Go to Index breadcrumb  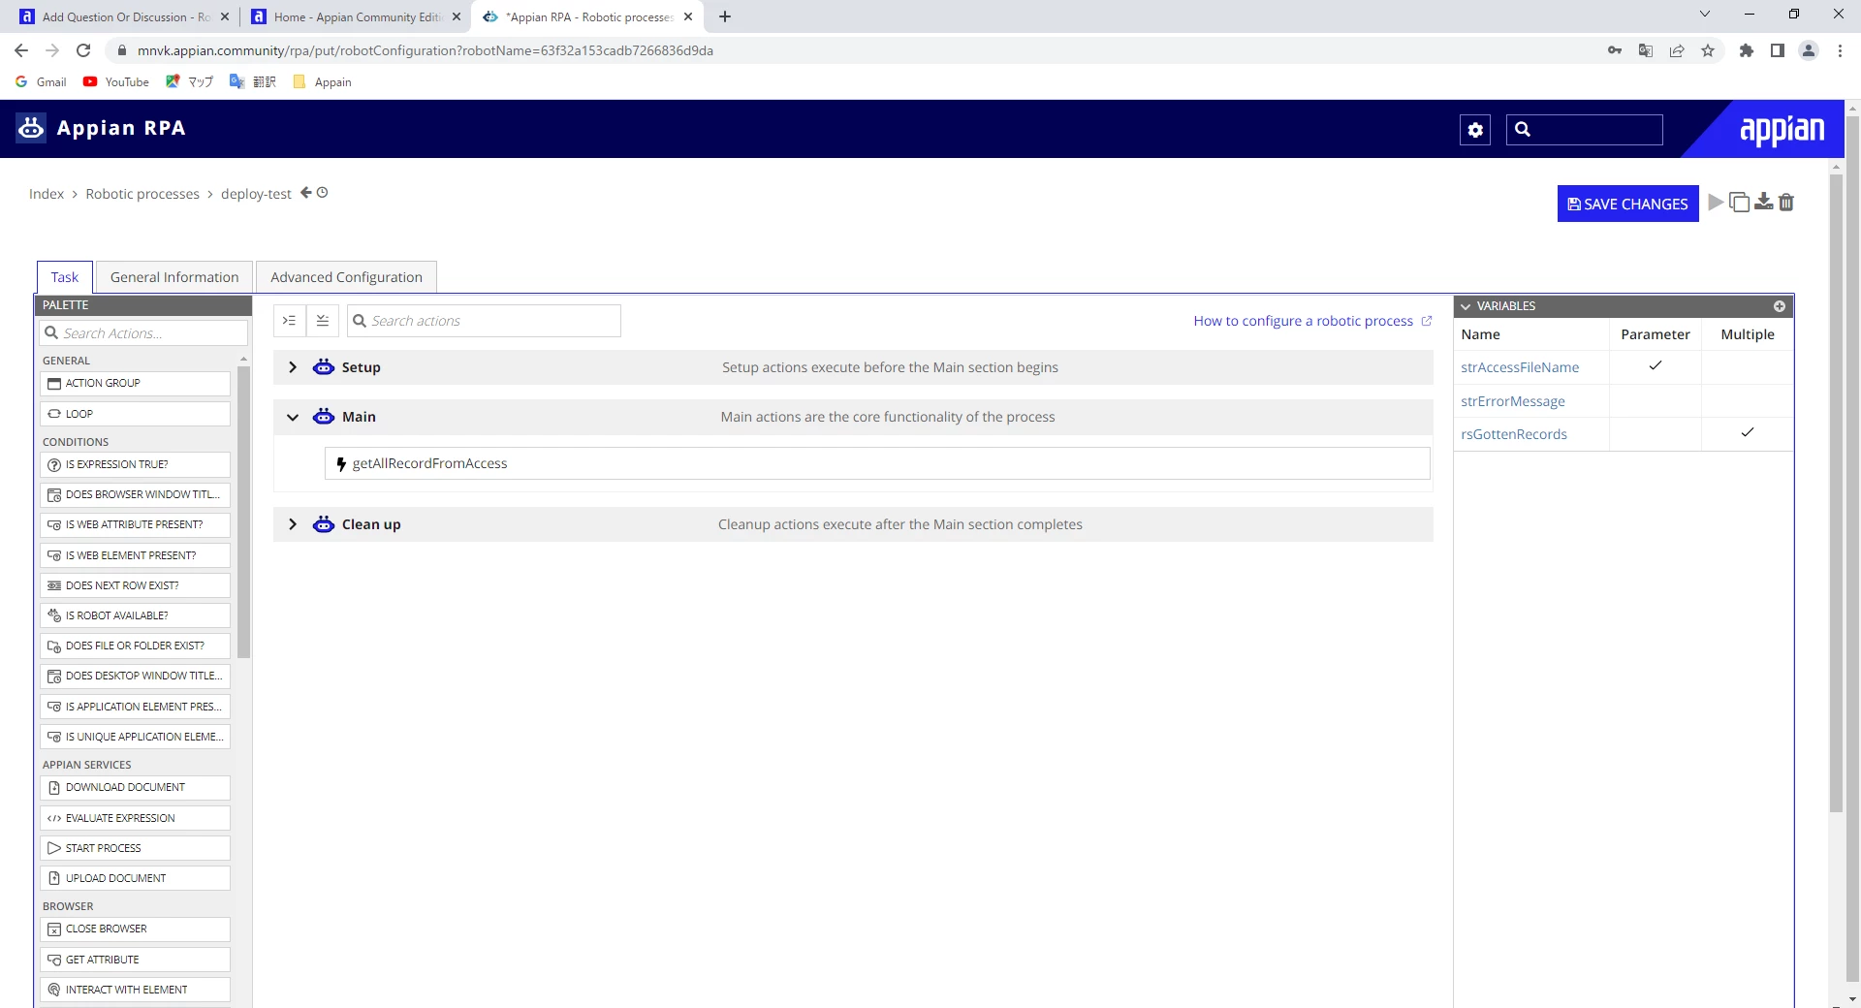click(x=47, y=194)
